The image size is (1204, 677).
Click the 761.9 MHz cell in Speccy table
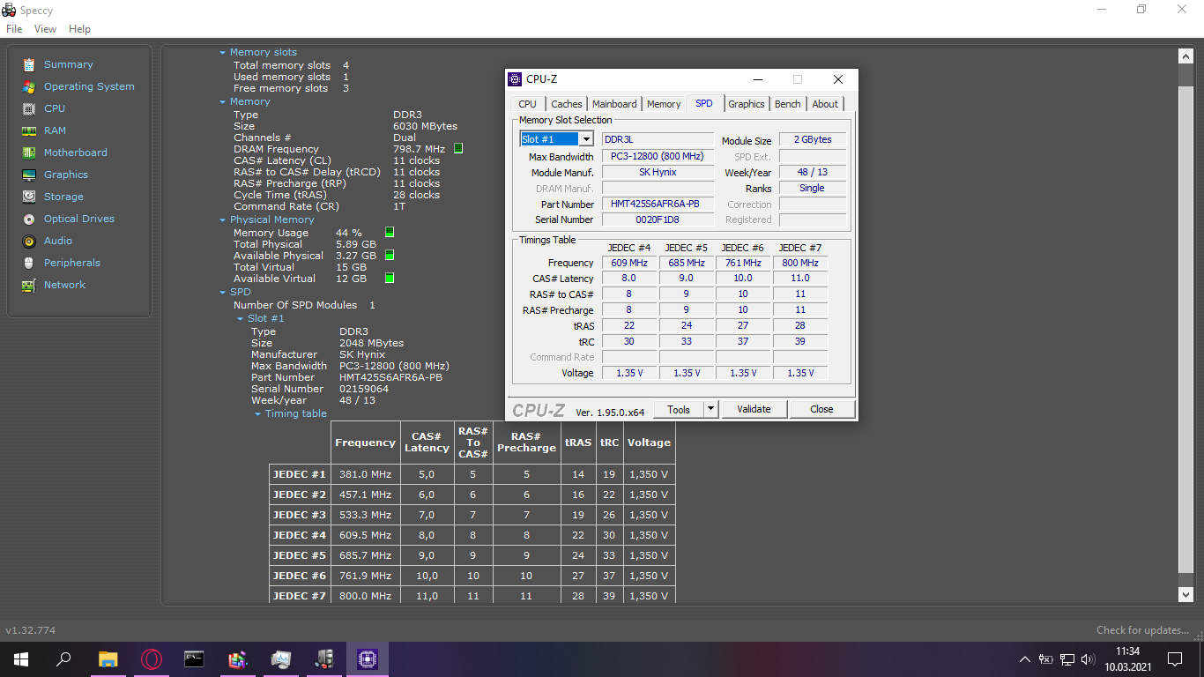click(x=365, y=576)
